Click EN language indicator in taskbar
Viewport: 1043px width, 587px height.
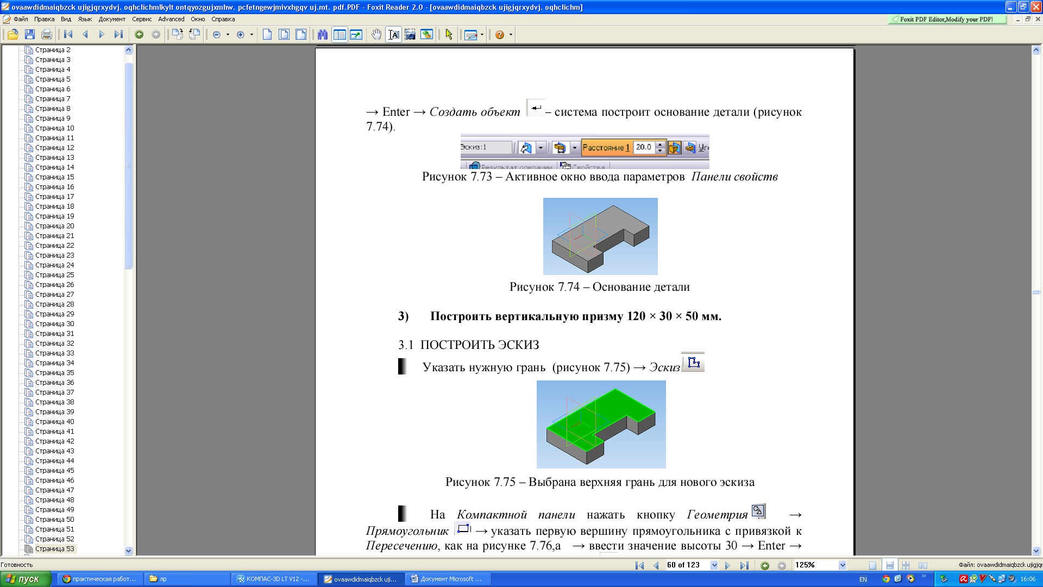(863, 579)
